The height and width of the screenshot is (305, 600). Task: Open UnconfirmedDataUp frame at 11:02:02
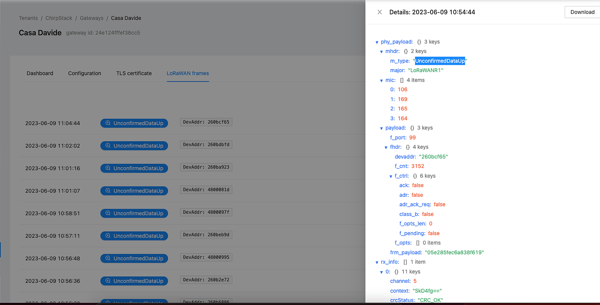pyautogui.click(x=134, y=146)
